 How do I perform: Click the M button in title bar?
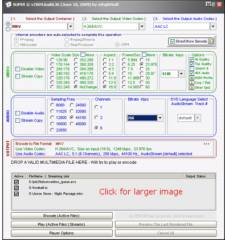pos(208,4)
